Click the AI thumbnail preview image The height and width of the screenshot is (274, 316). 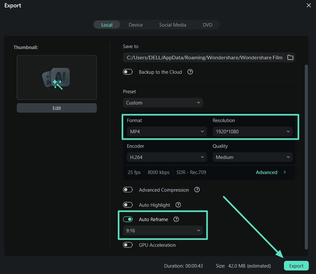(57, 77)
